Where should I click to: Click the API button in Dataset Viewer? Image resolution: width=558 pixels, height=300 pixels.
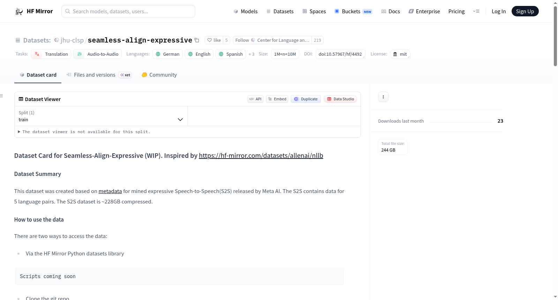point(255,99)
